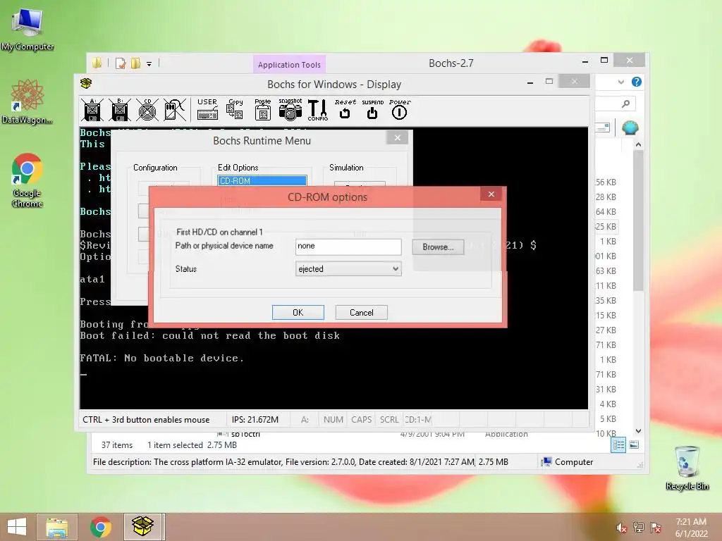Open My Computer desktop icon

tap(27, 29)
